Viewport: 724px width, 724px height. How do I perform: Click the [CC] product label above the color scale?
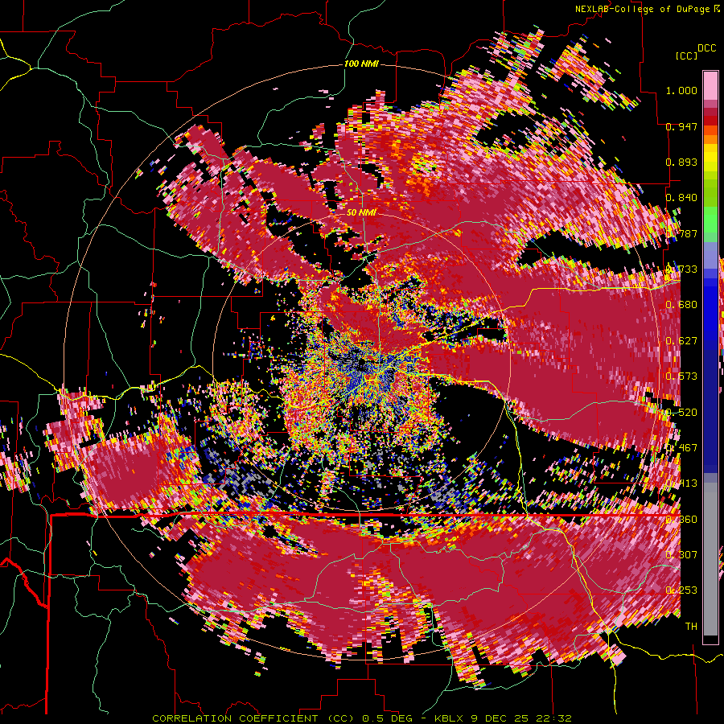pos(686,56)
